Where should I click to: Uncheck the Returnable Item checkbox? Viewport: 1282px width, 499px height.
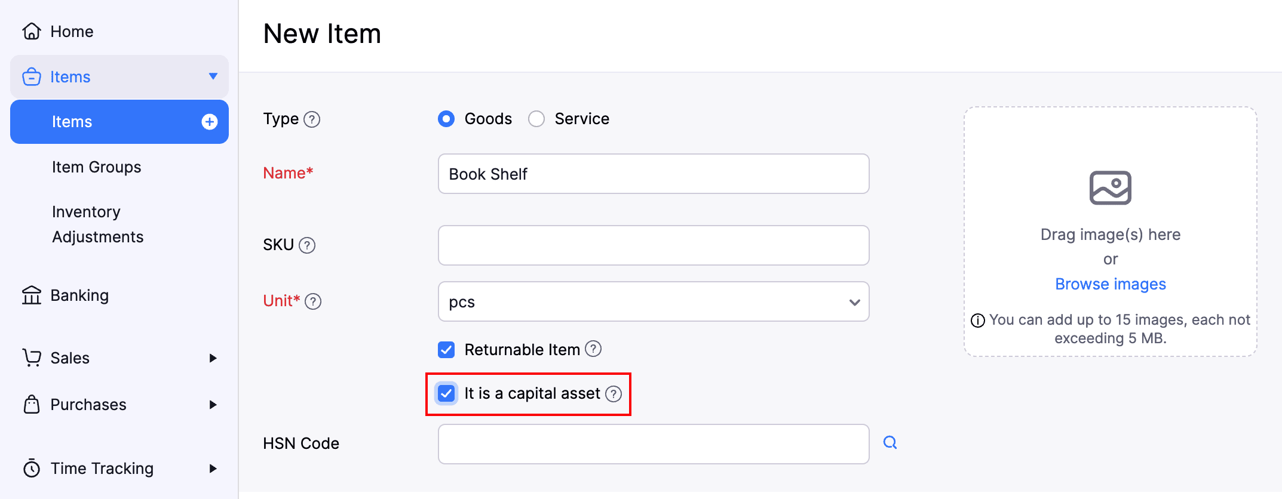(x=446, y=349)
